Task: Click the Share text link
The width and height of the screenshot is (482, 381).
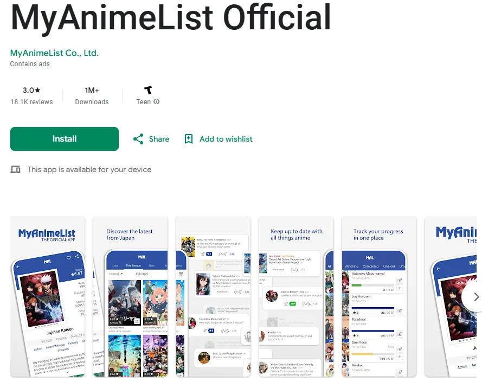Action: 159,139
